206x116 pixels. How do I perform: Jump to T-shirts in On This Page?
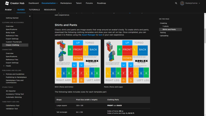point(166,26)
